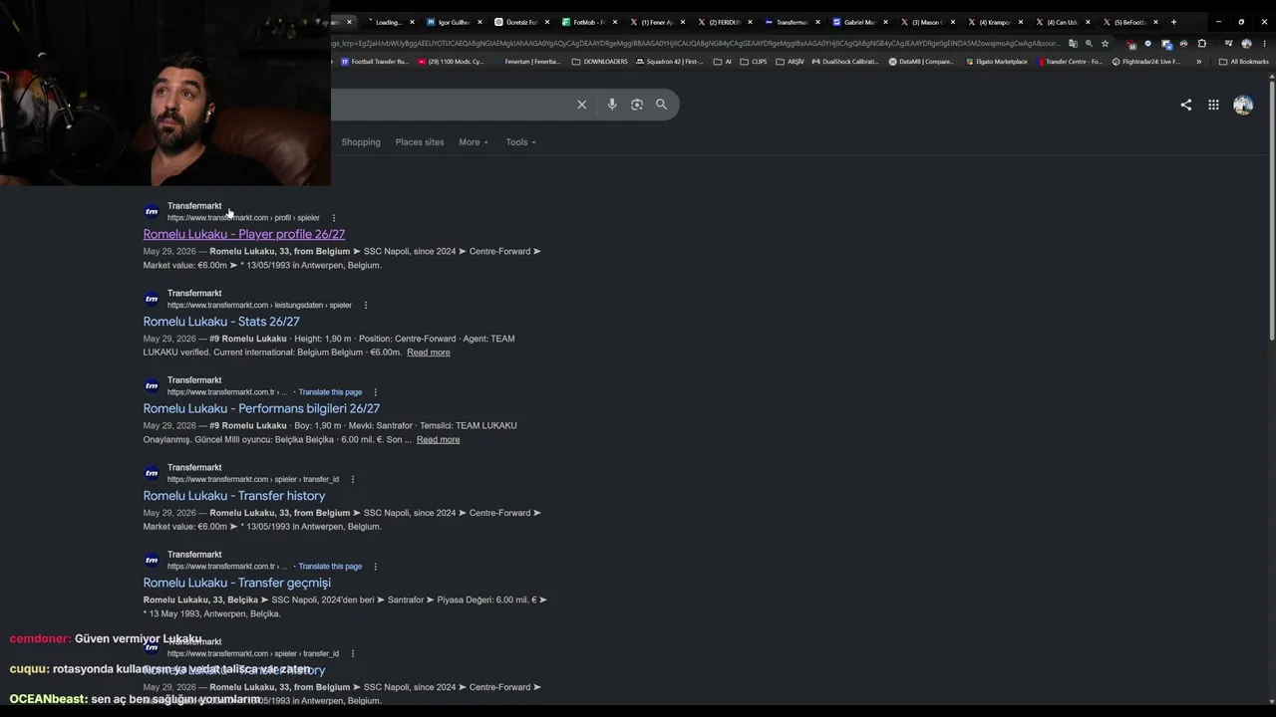Open options for Performans bilgileri result
The height and width of the screenshot is (717, 1276).
tap(375, 392)
